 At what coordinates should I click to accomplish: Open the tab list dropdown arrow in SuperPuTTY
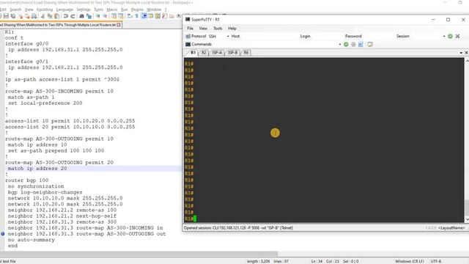(x=461, y=53)
